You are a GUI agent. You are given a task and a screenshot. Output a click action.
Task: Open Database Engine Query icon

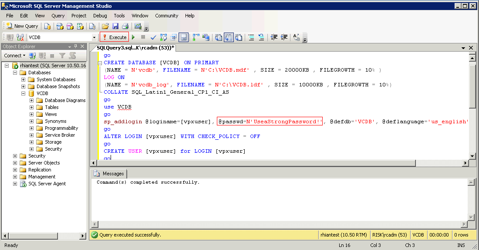point(47,26)
